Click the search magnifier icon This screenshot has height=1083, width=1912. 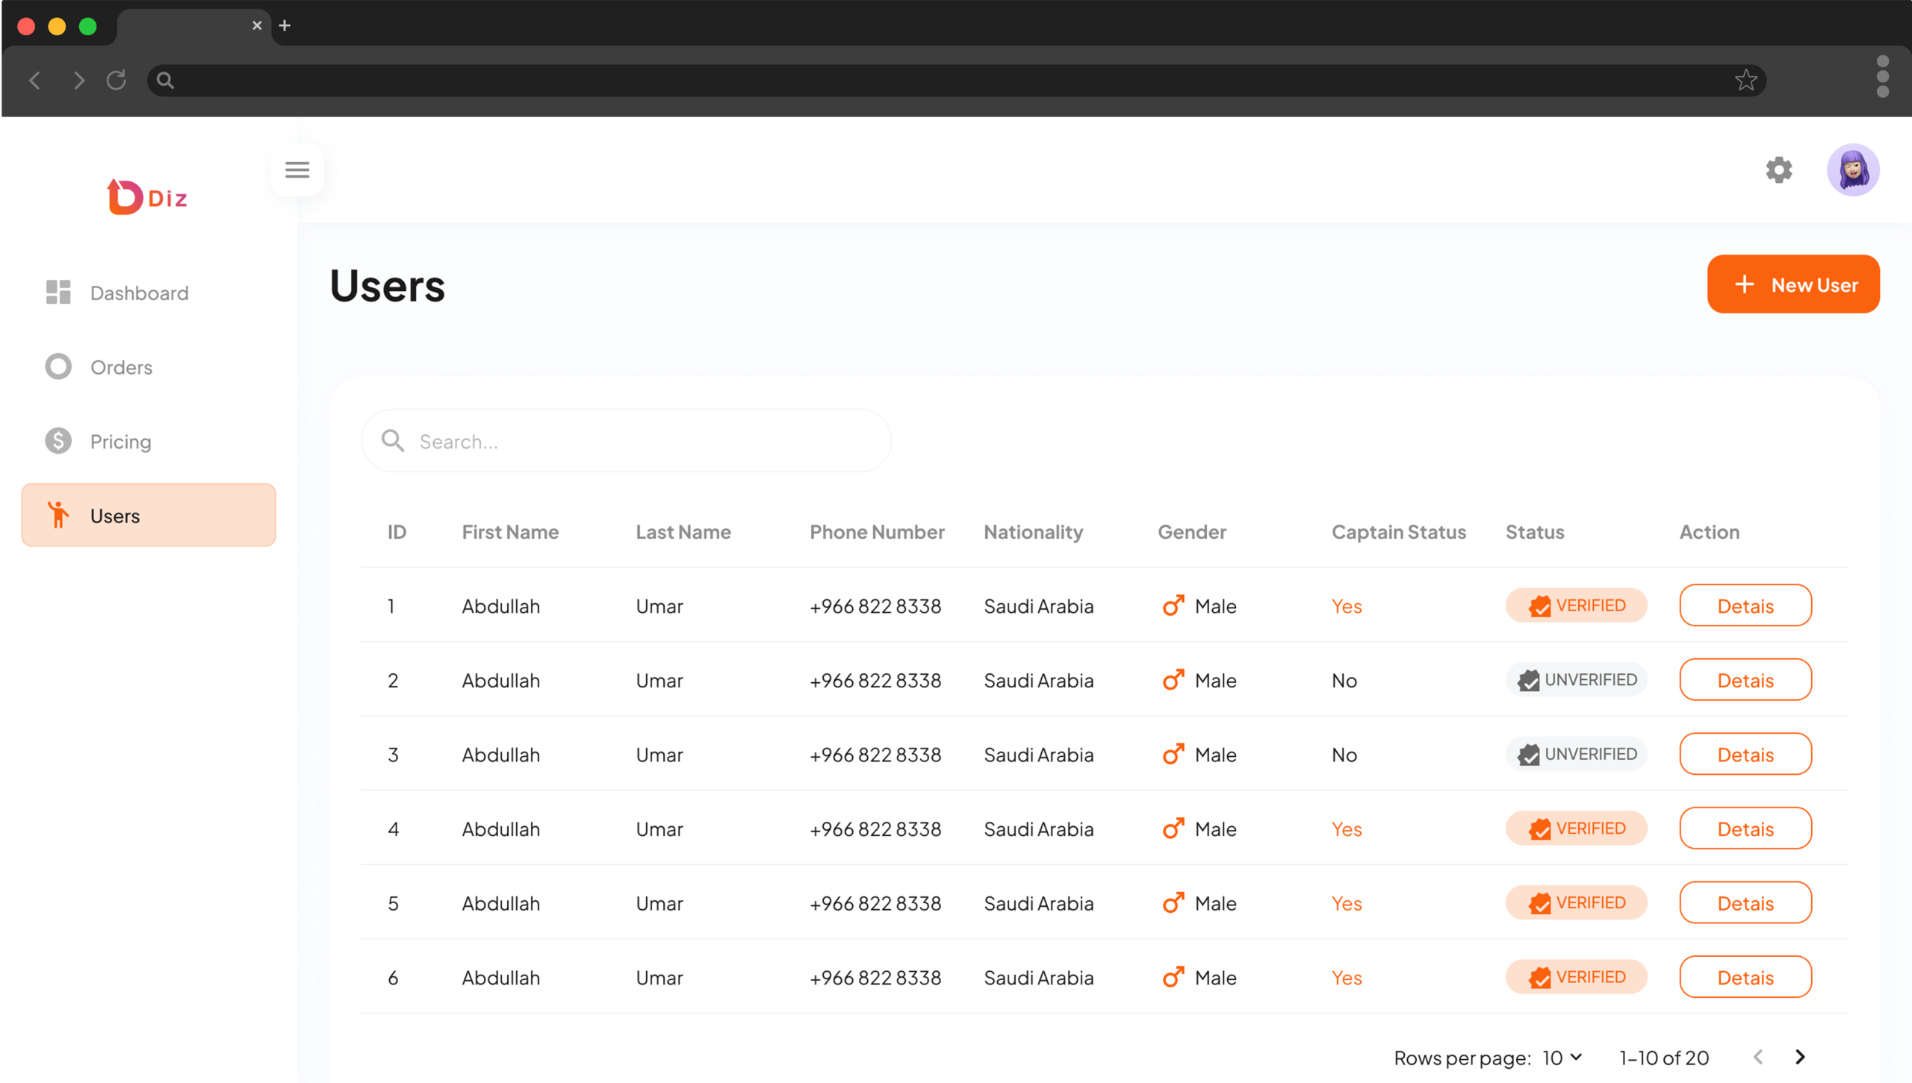[x=392, y=440]
